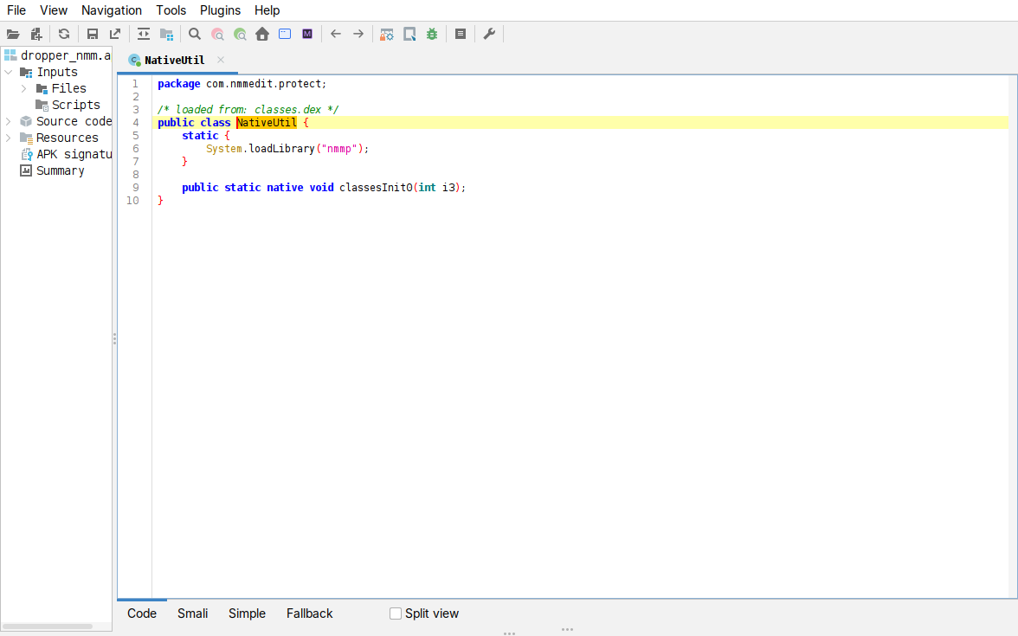Reload the project with the refresh icon
This screenshot has height=636, width=1018.
(64, 35)
